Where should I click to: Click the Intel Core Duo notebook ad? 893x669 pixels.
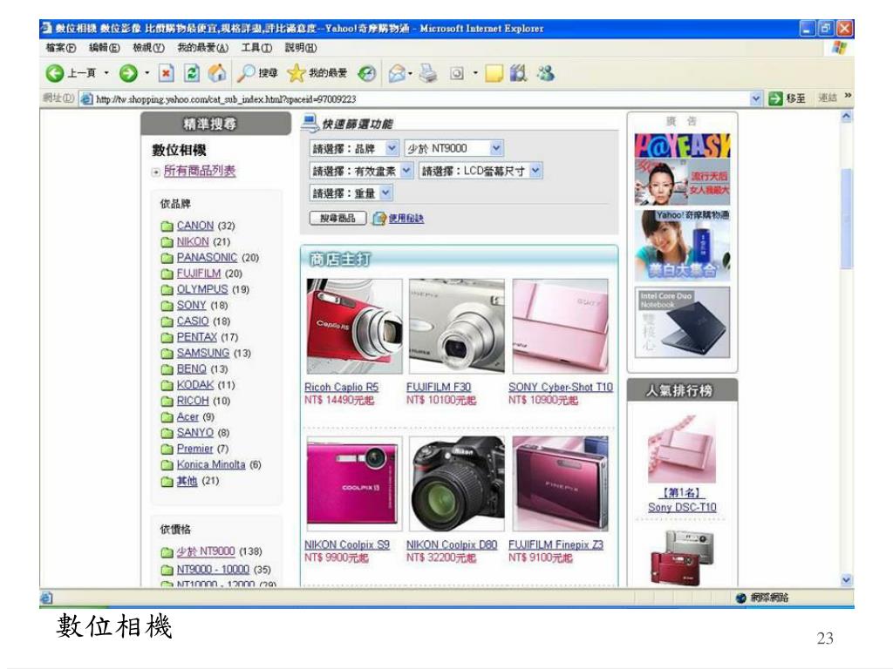coord(682,322)
